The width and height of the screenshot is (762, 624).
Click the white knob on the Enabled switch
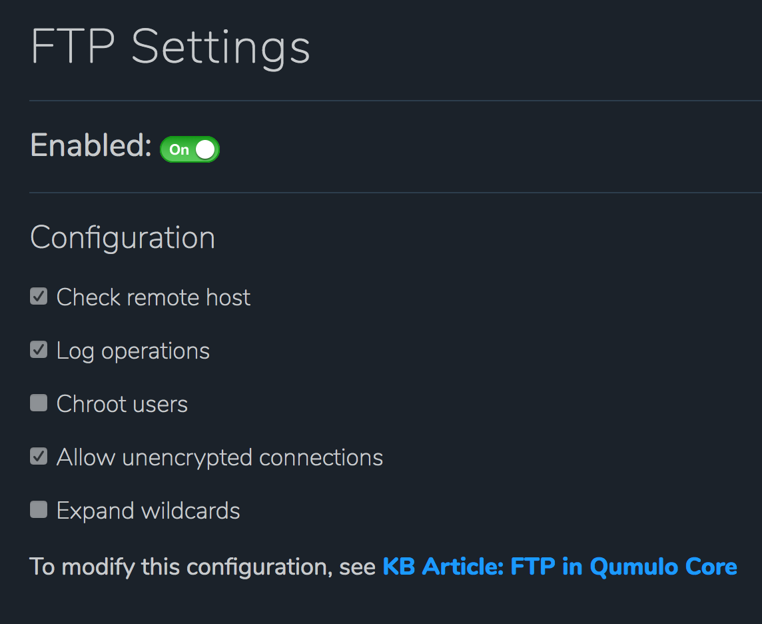coord(206,149)
